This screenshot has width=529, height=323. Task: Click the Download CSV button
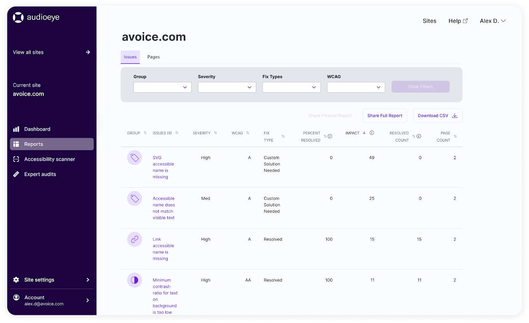point(438,116)
